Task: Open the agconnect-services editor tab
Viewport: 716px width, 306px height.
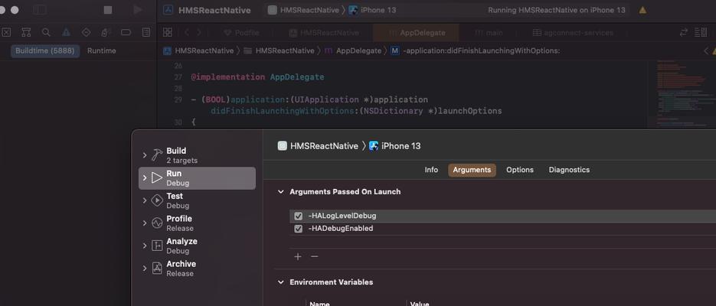Action: point(573,33)
